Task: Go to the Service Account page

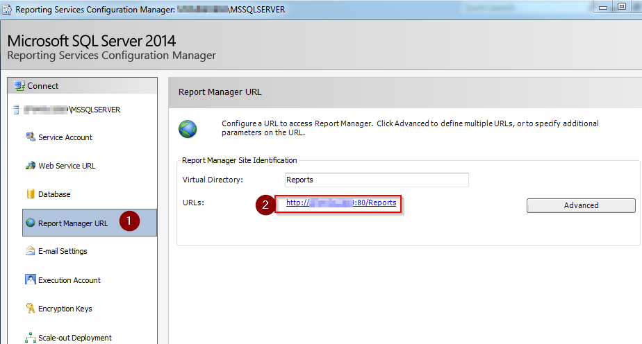Action: [x=65, y=137]
